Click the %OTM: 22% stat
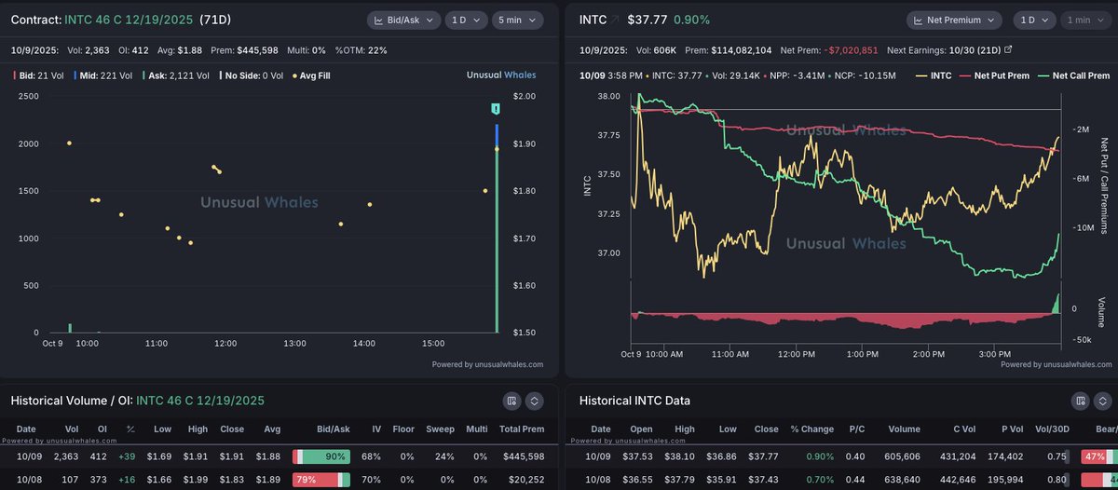 [x=361, y=50]
